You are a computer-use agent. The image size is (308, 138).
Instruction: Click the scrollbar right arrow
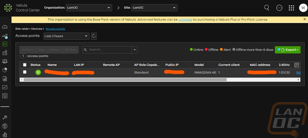298,80
